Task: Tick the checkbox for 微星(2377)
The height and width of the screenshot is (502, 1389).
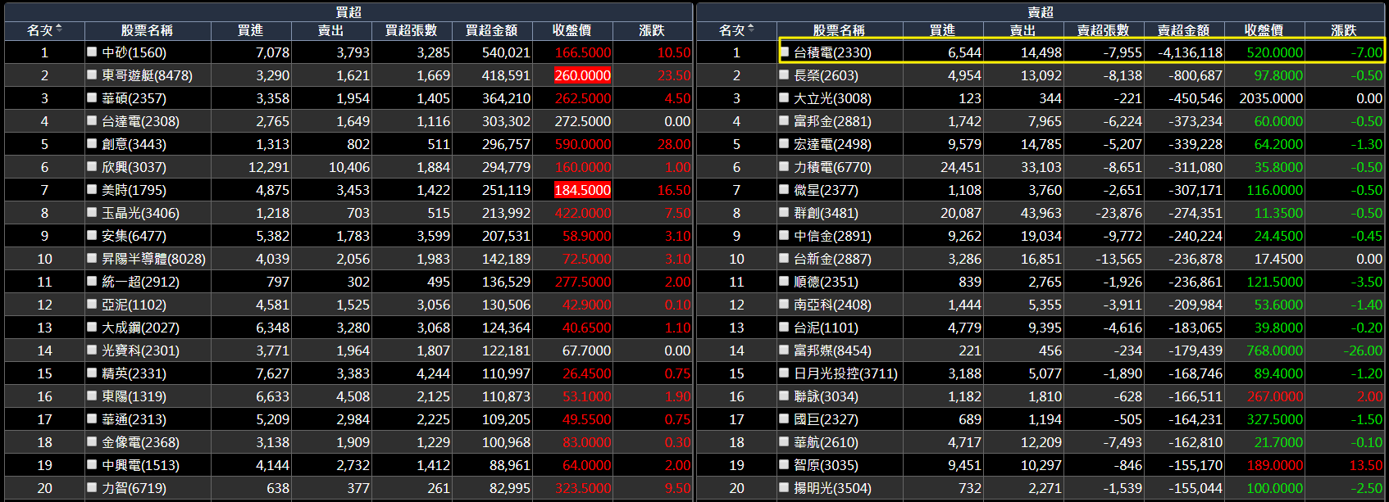Action: point(784,189)
